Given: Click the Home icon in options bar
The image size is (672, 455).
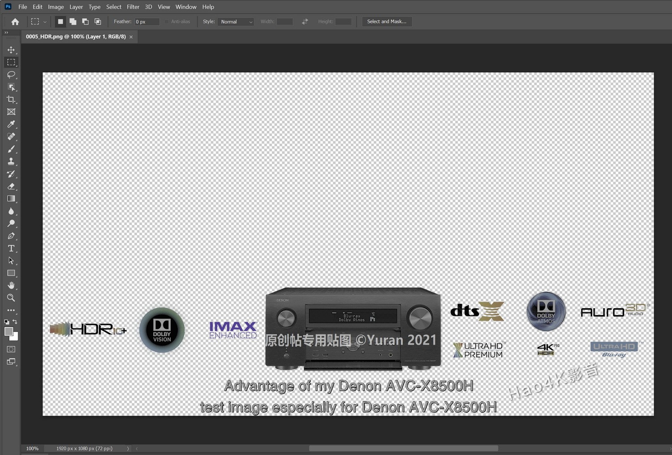Looking at the screenshot, I should coord(15,21).
